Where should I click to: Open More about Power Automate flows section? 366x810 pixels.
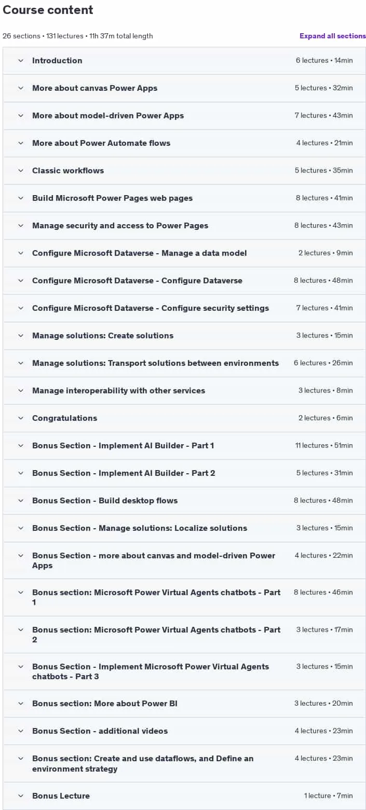[x=184, y=143]
